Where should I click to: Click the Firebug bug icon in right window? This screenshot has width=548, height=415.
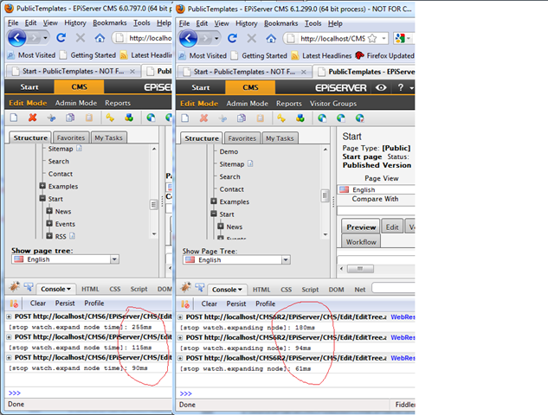[x=186, y=290]
